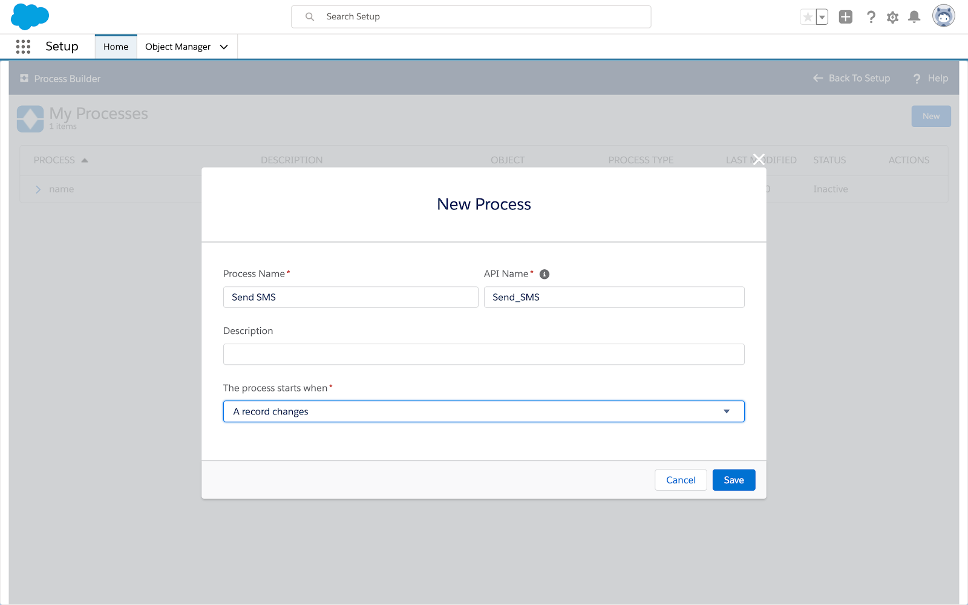Switch to the Home tab

116,47
